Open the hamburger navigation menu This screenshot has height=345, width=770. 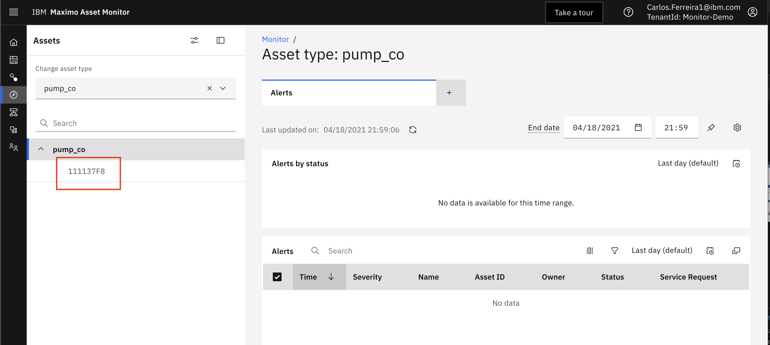[13, 12]
